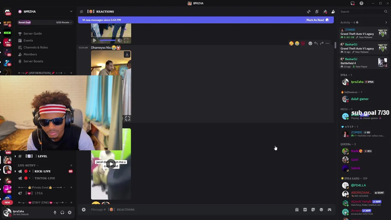Fullscreen the top video clip
The height and width of the screenshot is (220, 391).
pyautogui.click(x=126, y=40)
